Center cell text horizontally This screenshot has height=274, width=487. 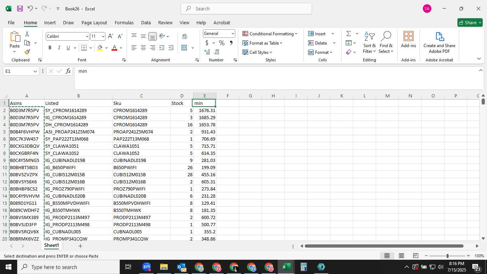pyautogui.click(x=143, y=48)
